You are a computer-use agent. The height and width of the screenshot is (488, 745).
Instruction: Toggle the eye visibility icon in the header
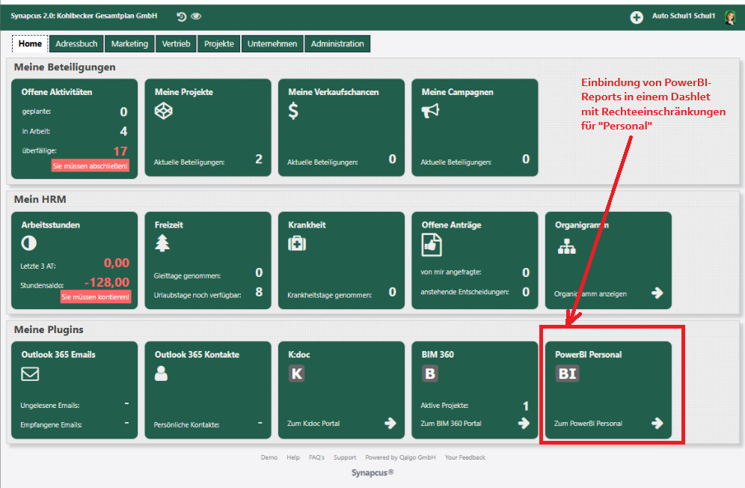[196, 16]
